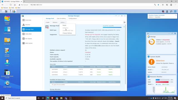Click the Attention warning icon

click(x=152, y=62)
